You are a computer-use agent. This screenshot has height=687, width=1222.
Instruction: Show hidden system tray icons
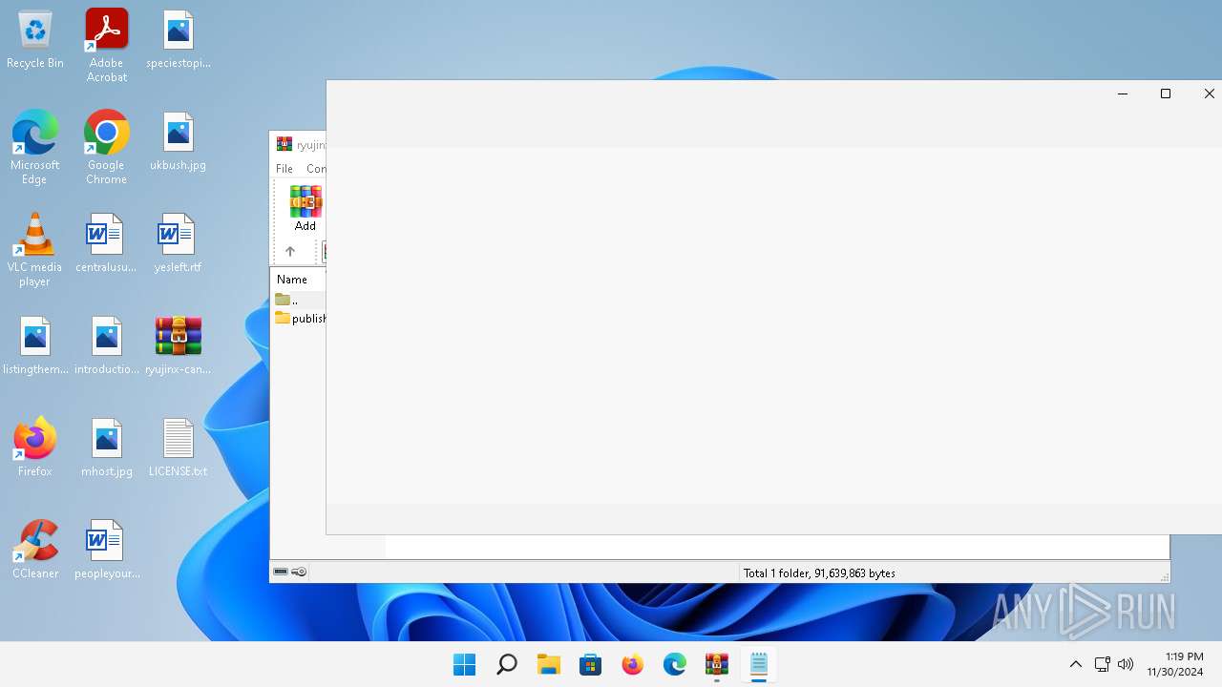click(x=1076, y=664)
